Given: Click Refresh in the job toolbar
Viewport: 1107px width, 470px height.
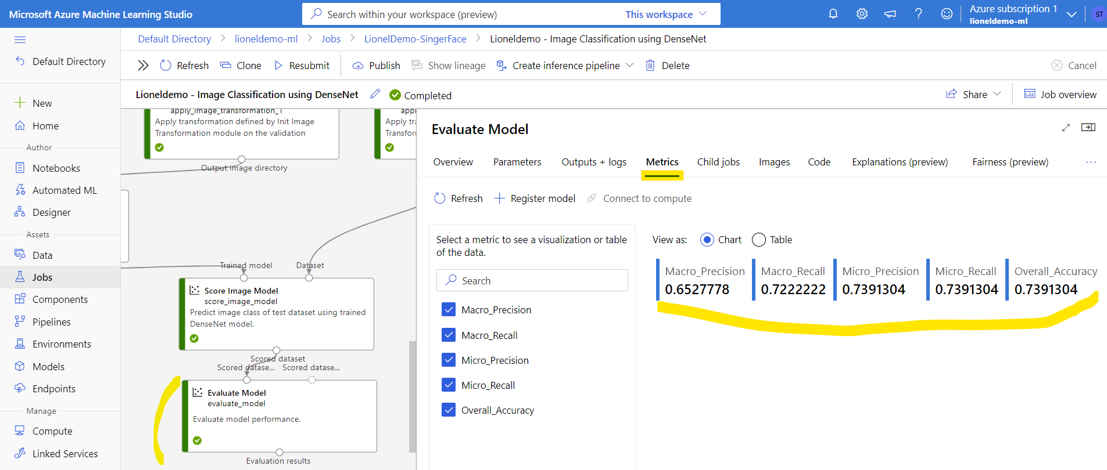Looking at the screenshot, I should click(x=184, y=66).
